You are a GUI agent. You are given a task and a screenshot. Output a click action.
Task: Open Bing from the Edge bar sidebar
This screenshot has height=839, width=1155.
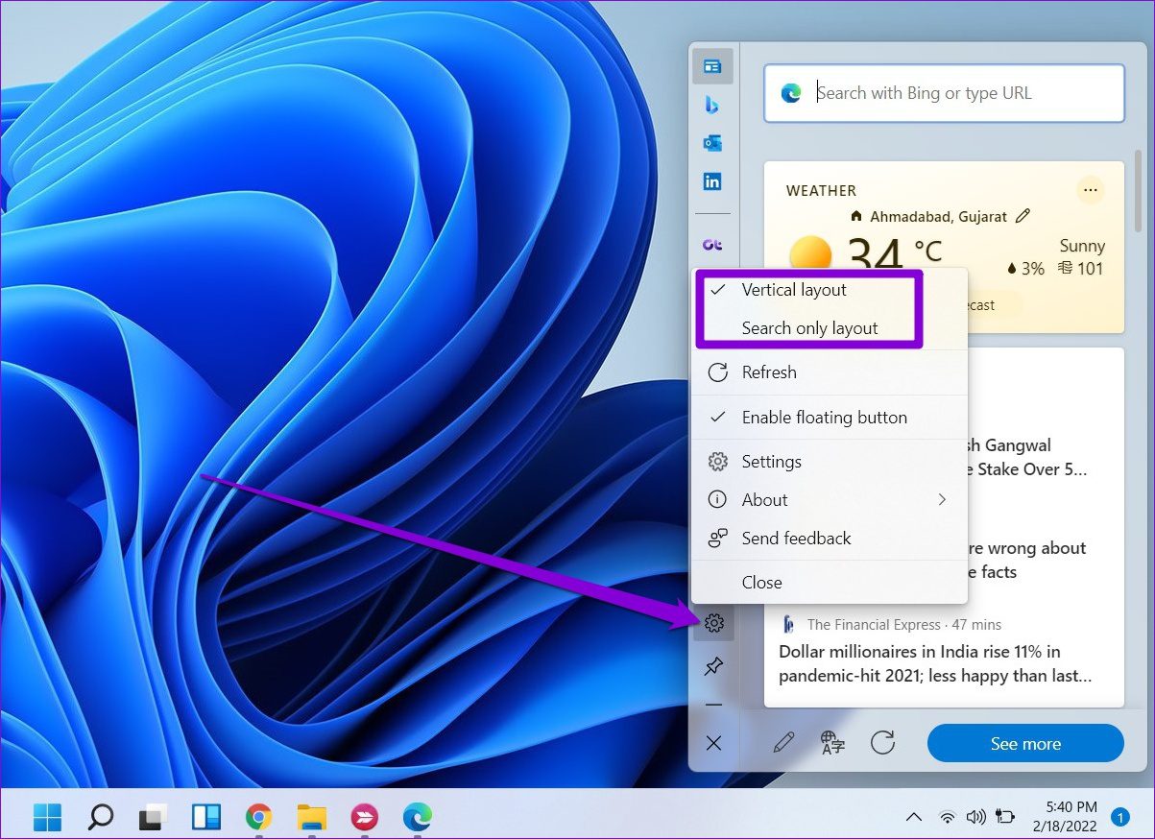pyautogui.click(x=712, y=105)
